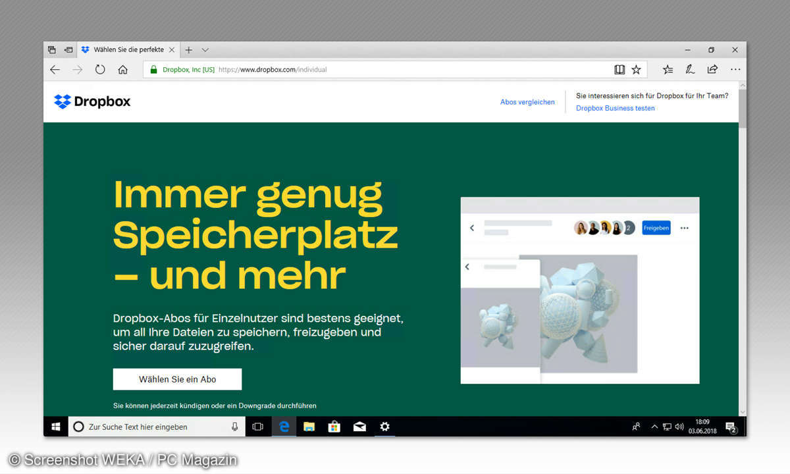Share this page via share icon
790x474 pixels.
point(712,69)
